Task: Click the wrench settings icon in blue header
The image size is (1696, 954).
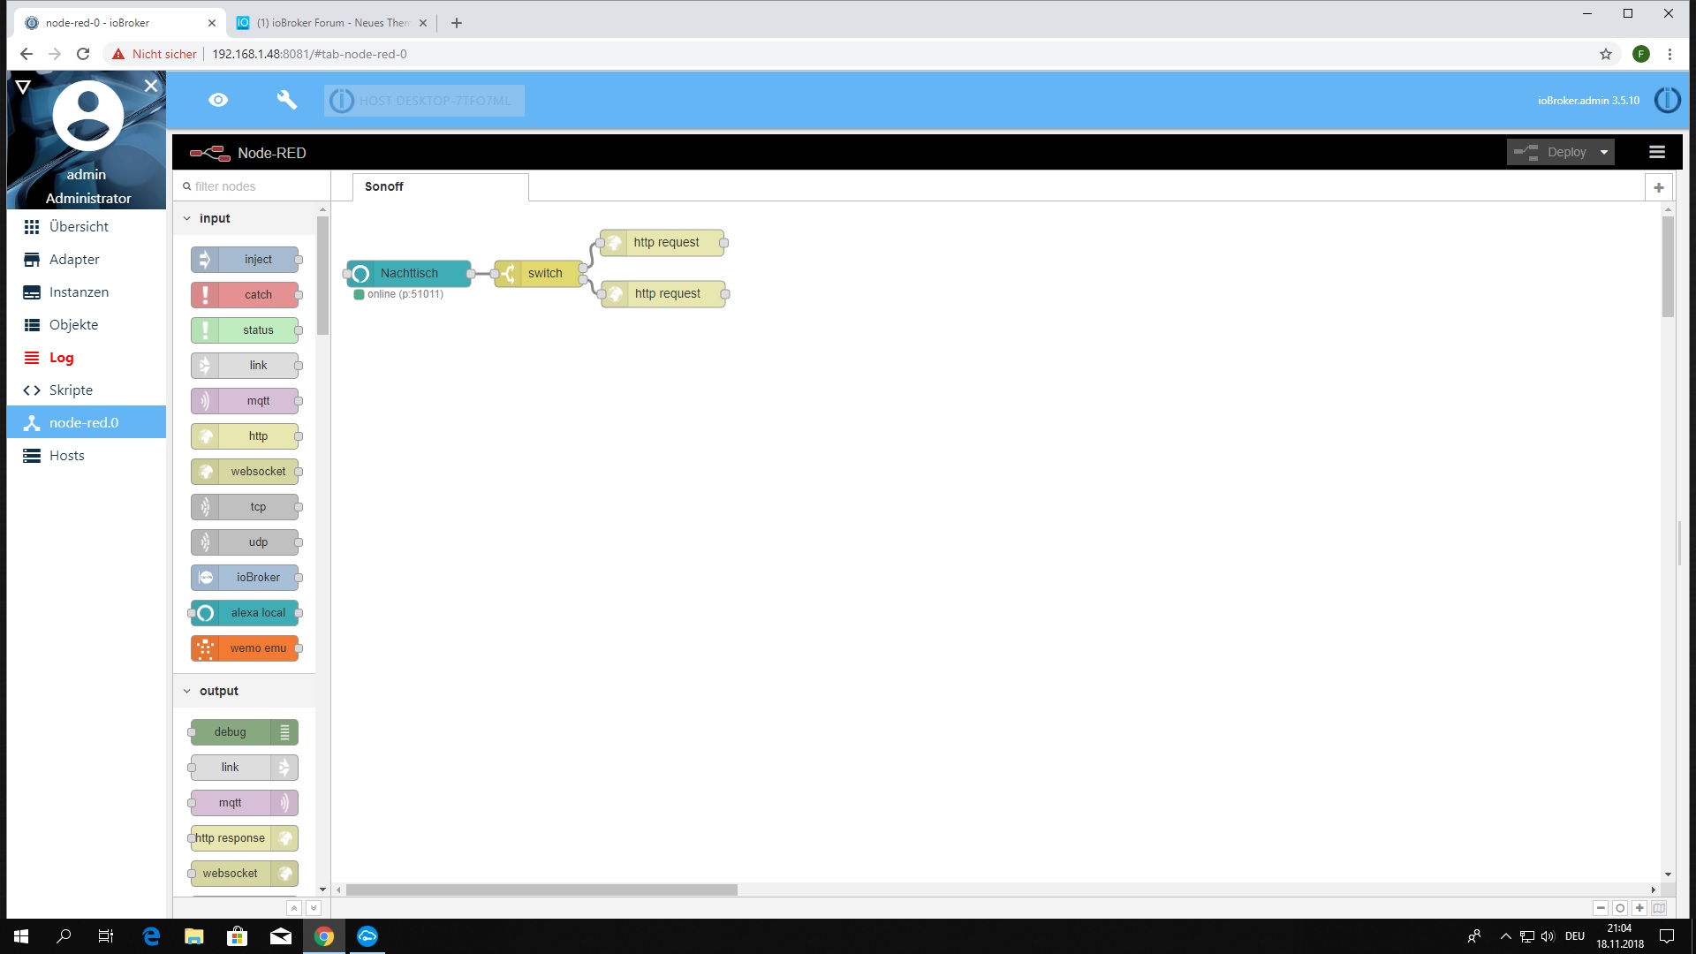Action: (x=286, y=100)
